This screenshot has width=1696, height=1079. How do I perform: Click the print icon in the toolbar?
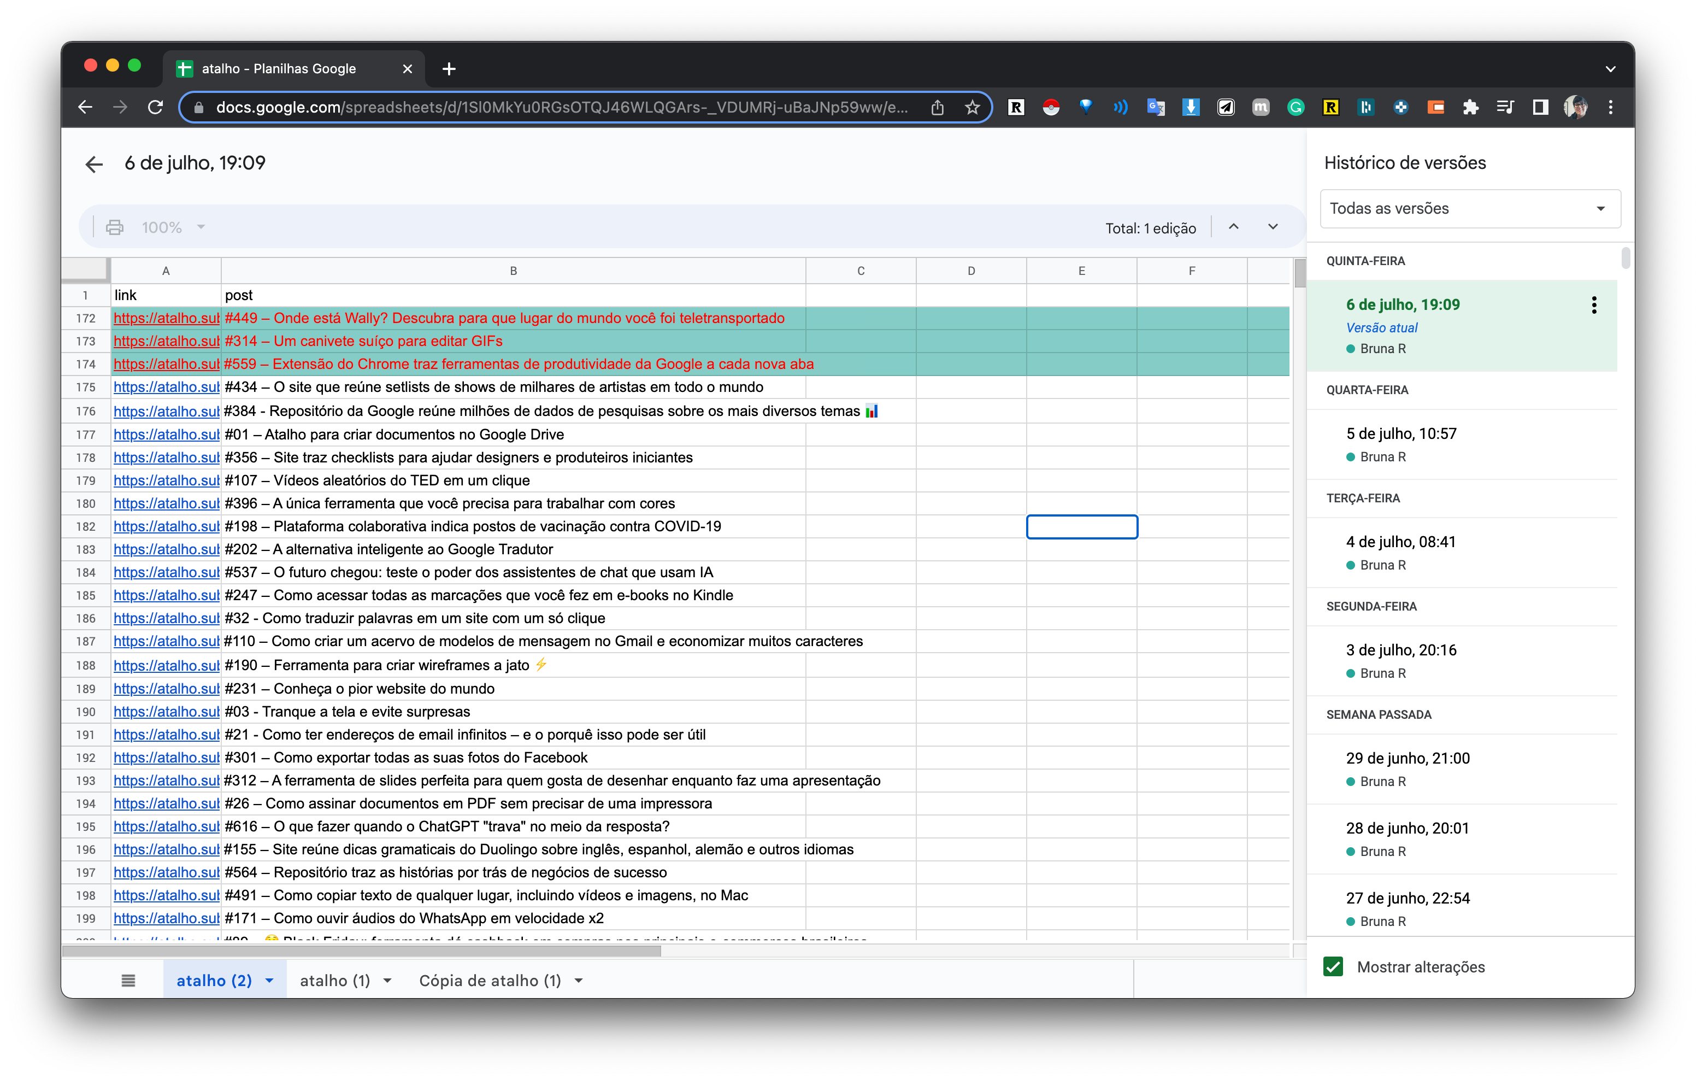click(115, 227)
